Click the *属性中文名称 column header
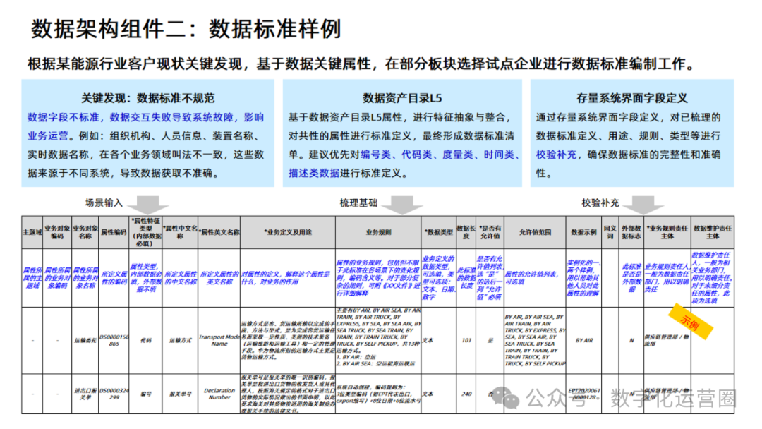The width and height of the screenshot is (762, 429). [x=180, y=232]
